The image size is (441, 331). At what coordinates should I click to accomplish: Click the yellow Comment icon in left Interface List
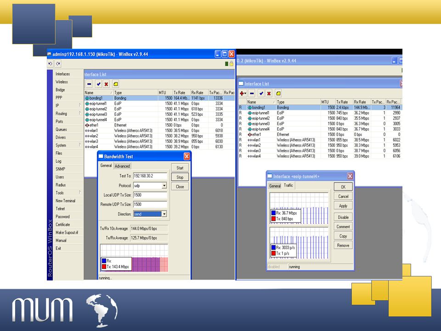(x=116, y=84)
